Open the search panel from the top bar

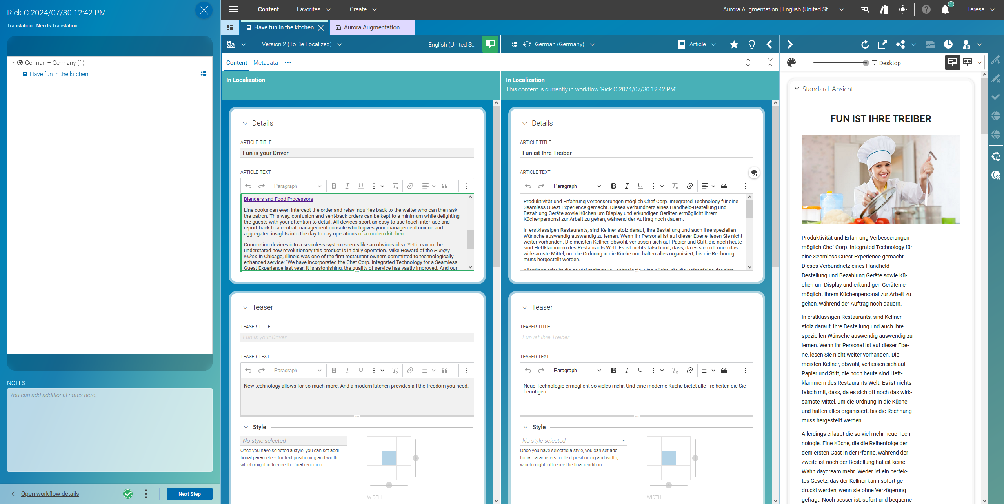click(865, 9)
